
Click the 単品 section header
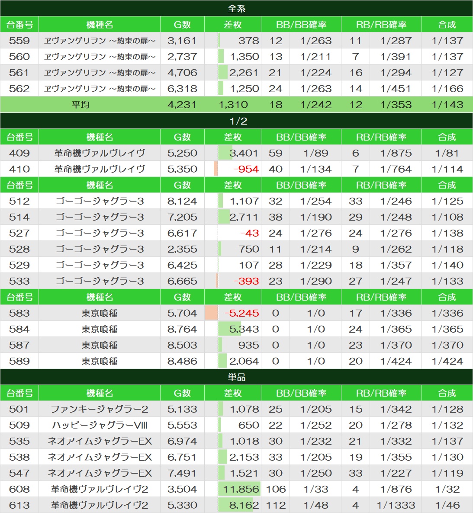pyautogui.click(x=236, y=377)
